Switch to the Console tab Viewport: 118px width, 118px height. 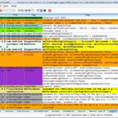coord(9,111)
